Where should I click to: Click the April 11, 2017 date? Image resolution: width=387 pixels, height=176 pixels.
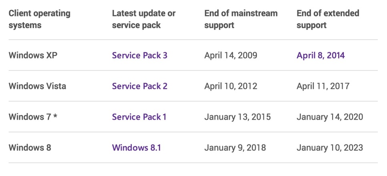(323, 86)
